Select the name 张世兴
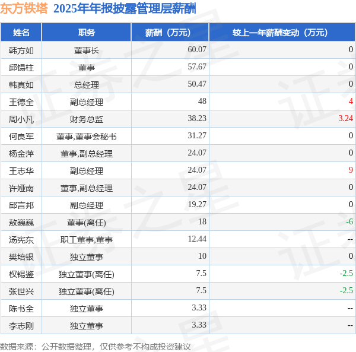This screenshot has width=356, height=352. (21, 291)
